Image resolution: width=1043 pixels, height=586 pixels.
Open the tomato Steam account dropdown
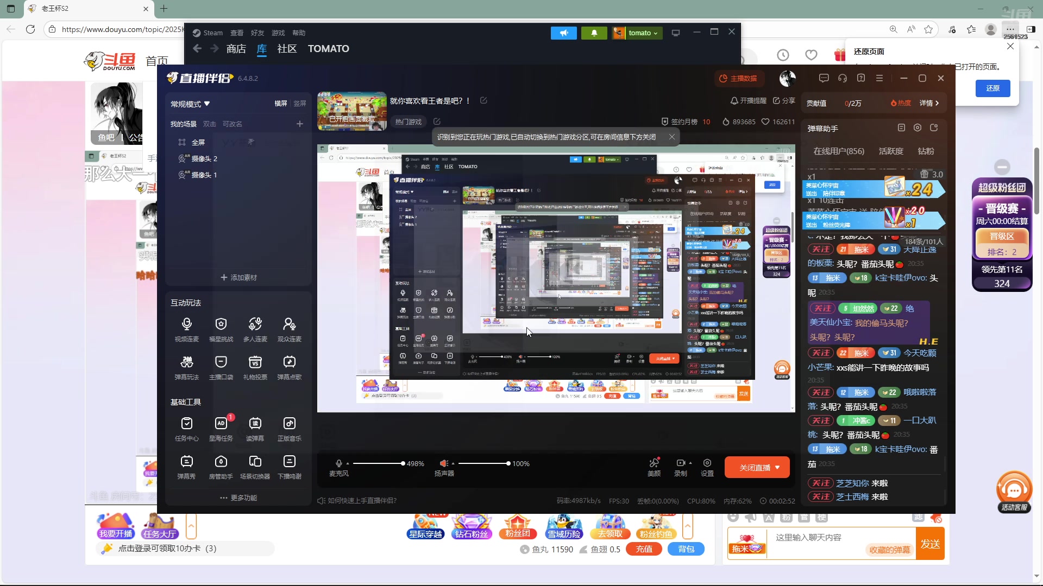click(637, 33)
